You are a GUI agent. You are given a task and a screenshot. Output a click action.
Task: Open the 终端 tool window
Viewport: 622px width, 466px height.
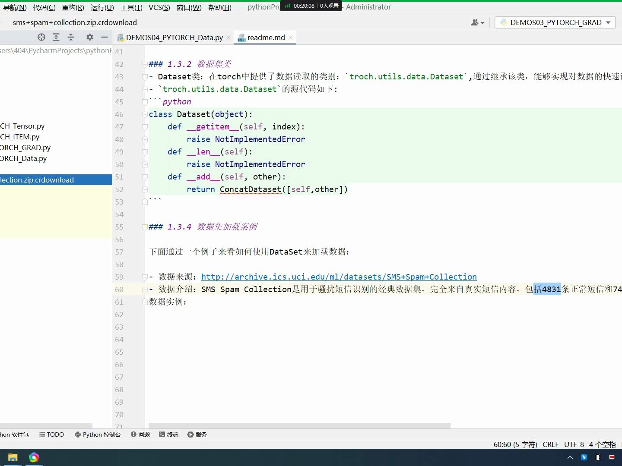[x=169, y=435]
